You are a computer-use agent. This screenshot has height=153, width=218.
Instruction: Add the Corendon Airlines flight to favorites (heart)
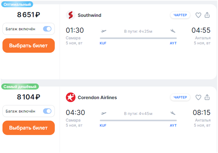coord(198,97)
